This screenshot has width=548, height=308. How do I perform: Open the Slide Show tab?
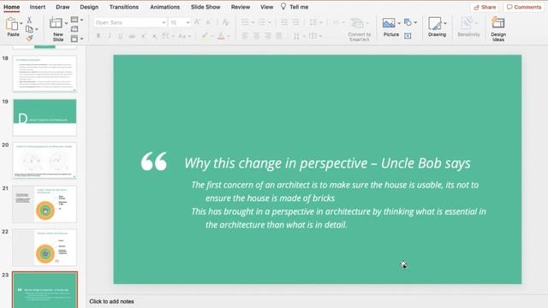205,7
